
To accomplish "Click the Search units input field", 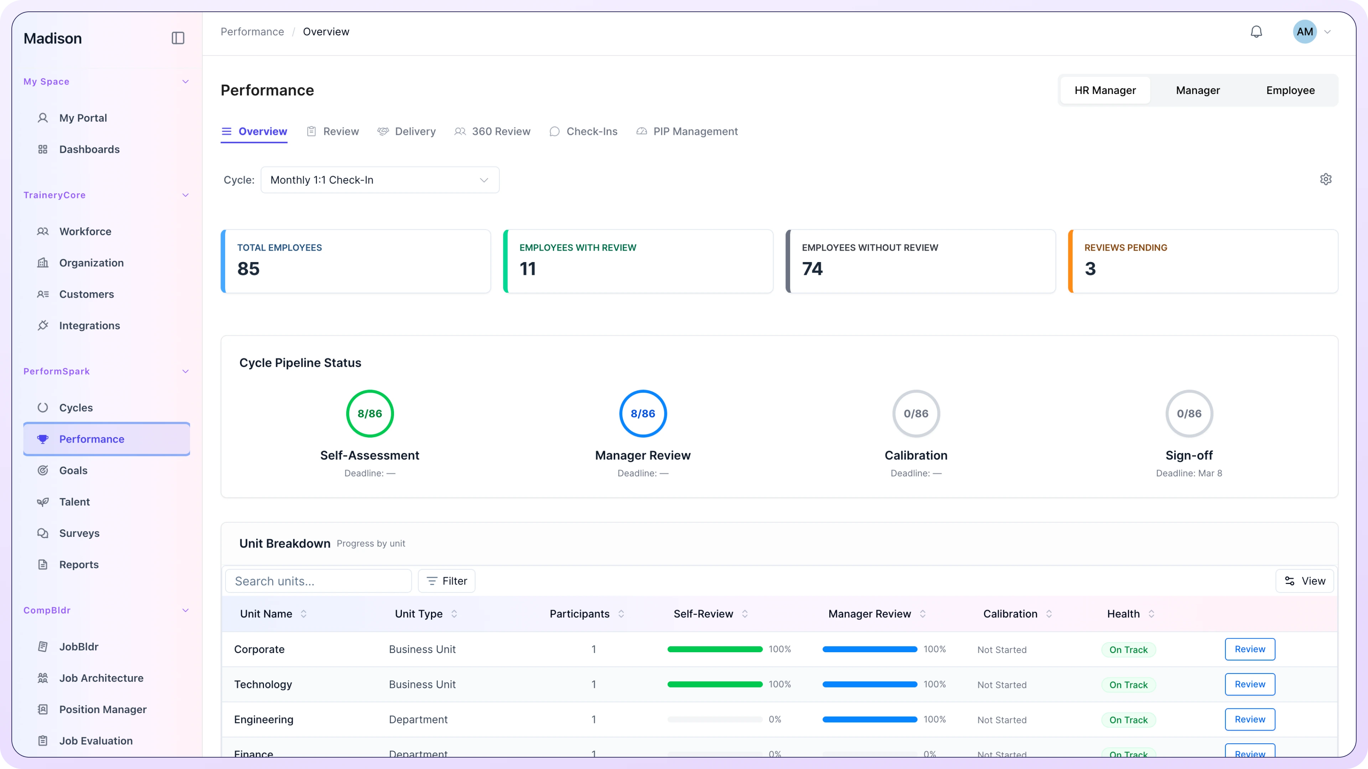I will click(x=318, y=581).
